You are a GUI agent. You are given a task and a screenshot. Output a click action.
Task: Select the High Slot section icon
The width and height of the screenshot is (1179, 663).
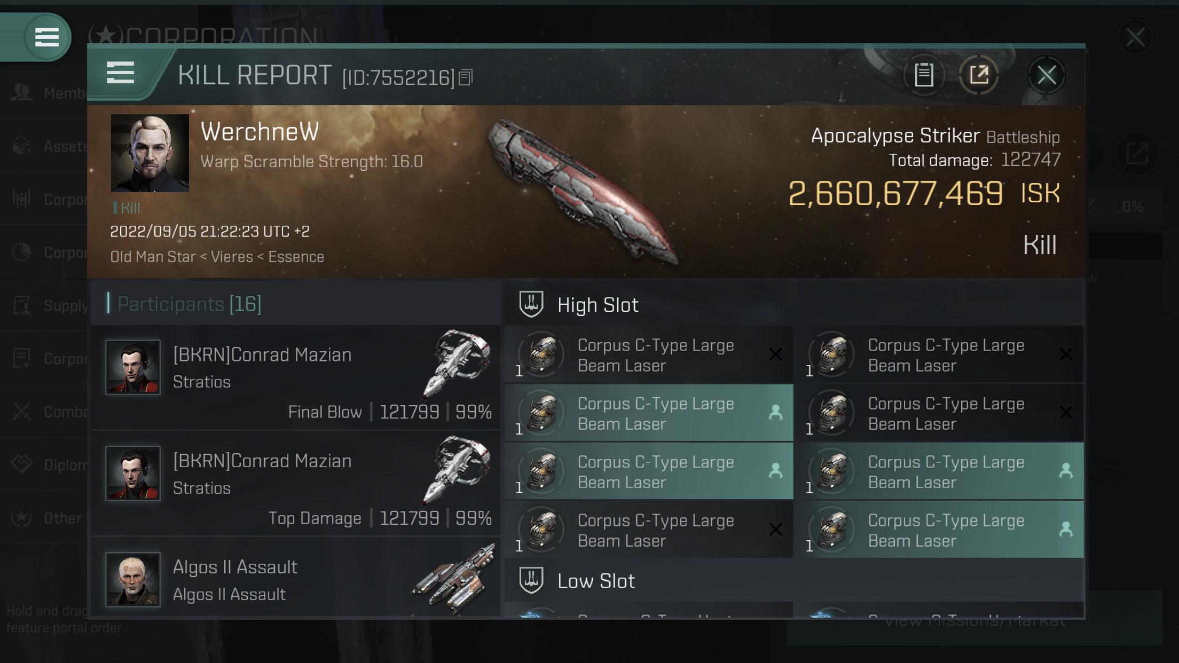coord(531,304)
